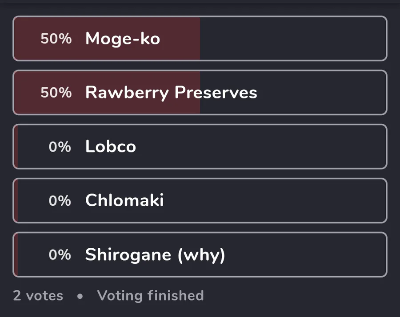
Task: Click the 50% label beside Rawberry Preserves
Action: point(56,93)
